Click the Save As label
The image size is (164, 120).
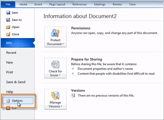click(17, 20)
